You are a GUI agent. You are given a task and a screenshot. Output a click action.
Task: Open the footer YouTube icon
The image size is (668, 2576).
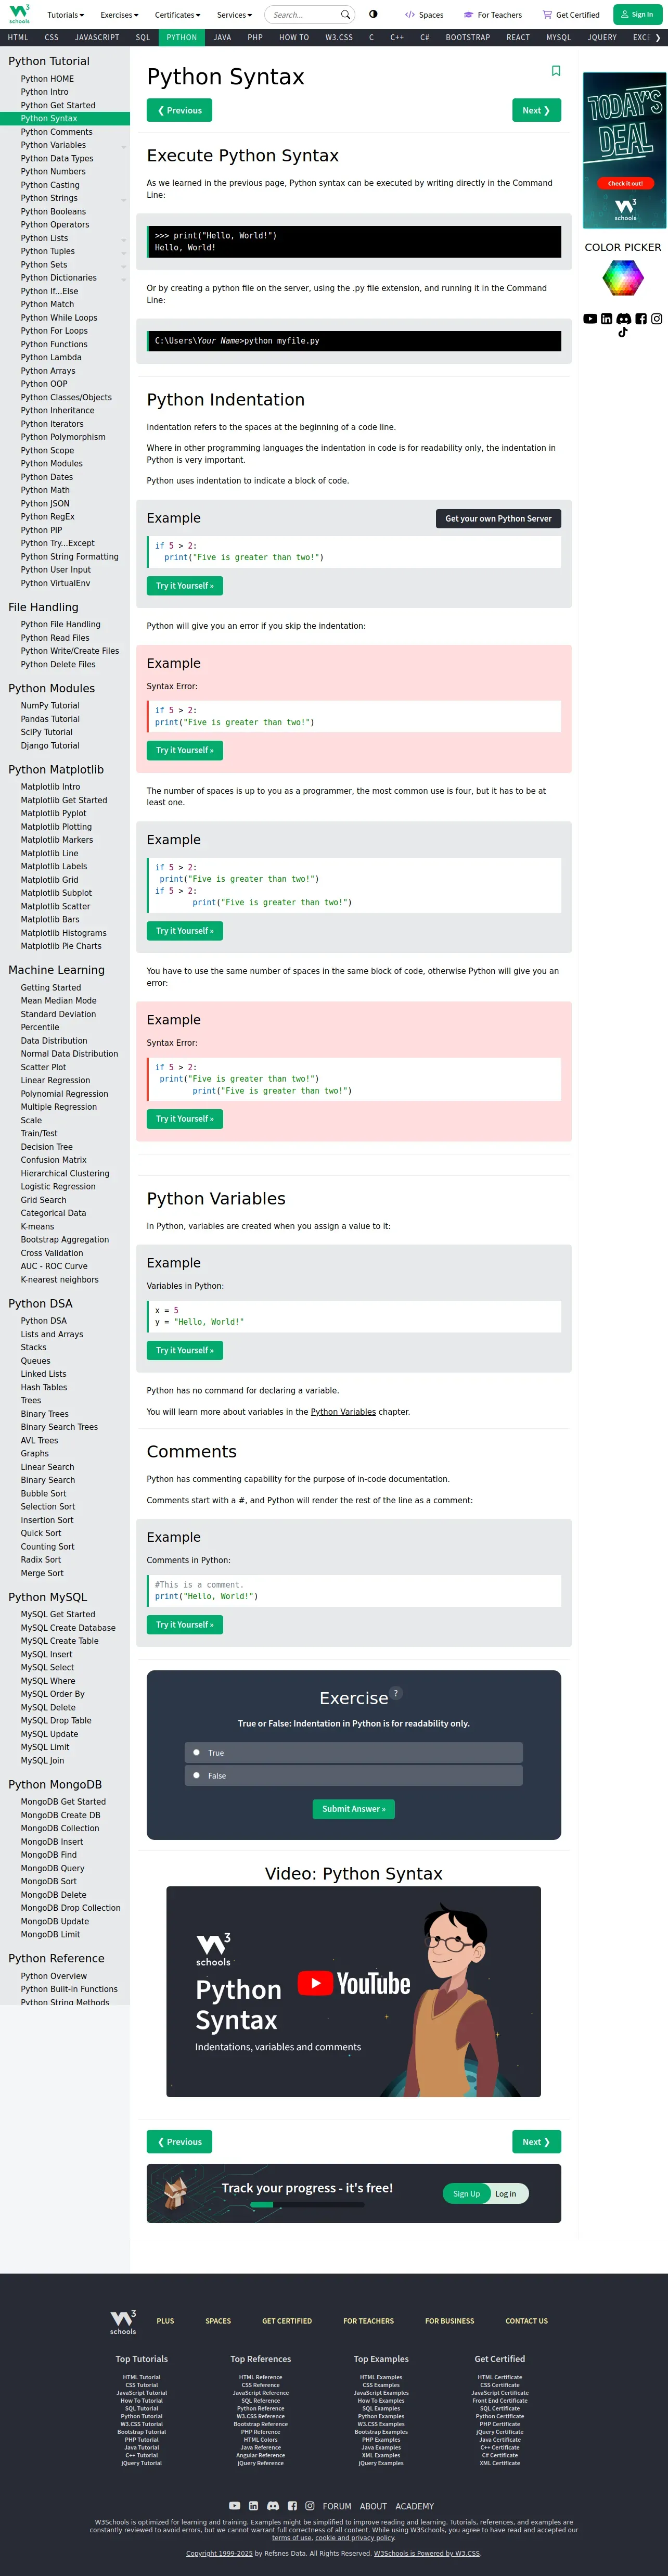pos(235,2506)
